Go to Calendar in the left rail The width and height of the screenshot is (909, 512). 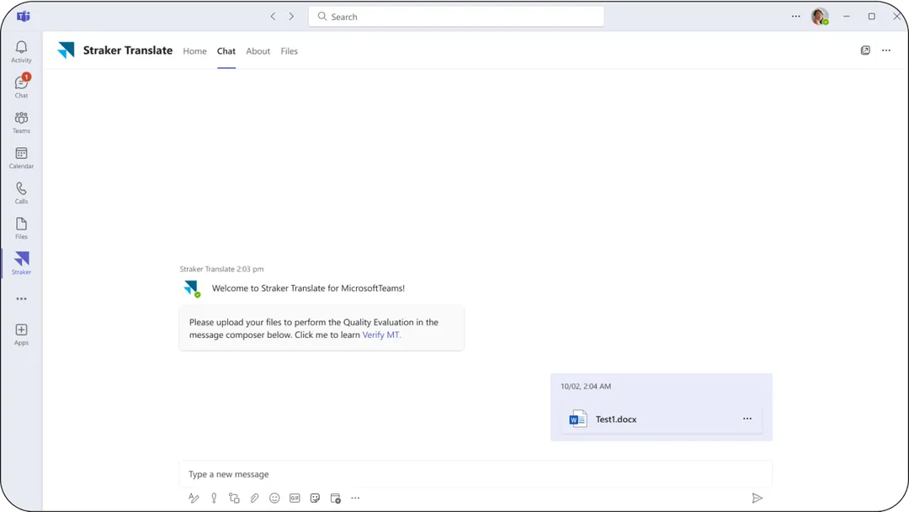[21, 156]
